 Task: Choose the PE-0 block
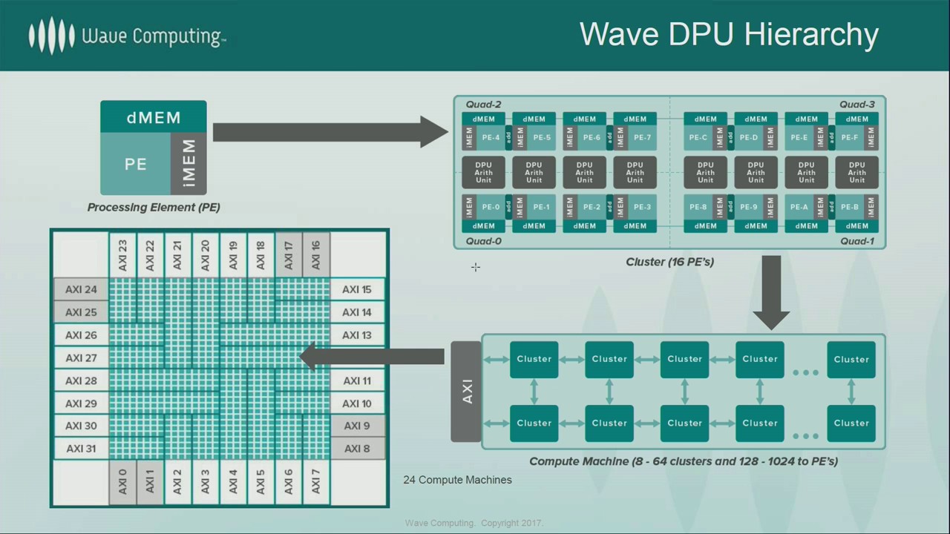[x=491, y=207]
